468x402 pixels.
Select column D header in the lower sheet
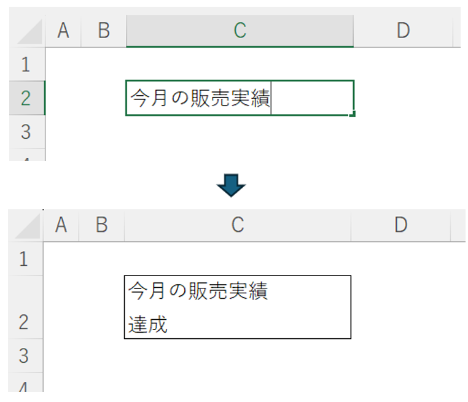pyautogui.click(x=400, y=225)
